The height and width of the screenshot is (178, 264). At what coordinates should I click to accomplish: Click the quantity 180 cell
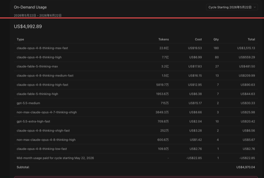[x=216, y=48]
